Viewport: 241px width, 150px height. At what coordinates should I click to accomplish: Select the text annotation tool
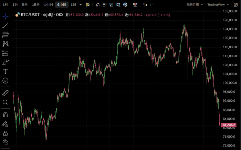[x=6, y=71]
